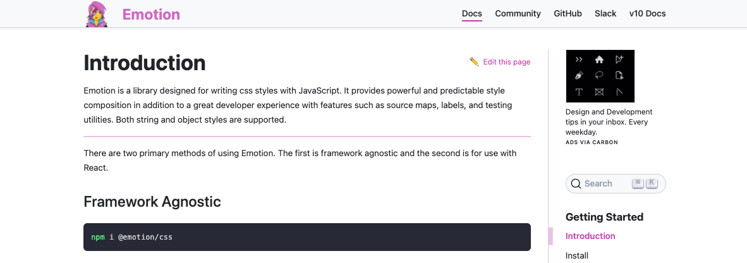Click the home icon in the ad image
747x263 pixels.
point(599,59)
